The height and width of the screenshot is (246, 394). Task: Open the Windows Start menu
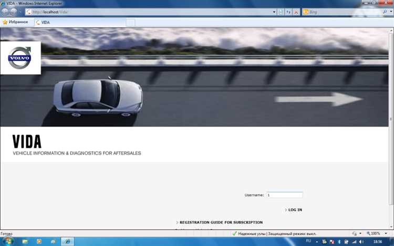[x=7, y=241]
